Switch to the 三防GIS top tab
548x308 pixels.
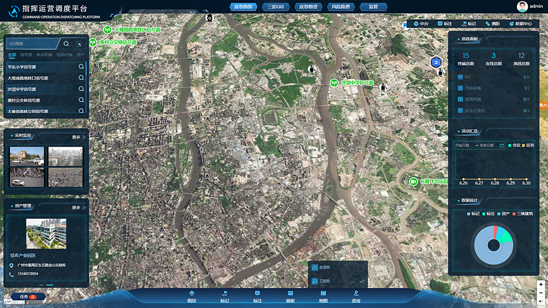[x=276, y=7]
